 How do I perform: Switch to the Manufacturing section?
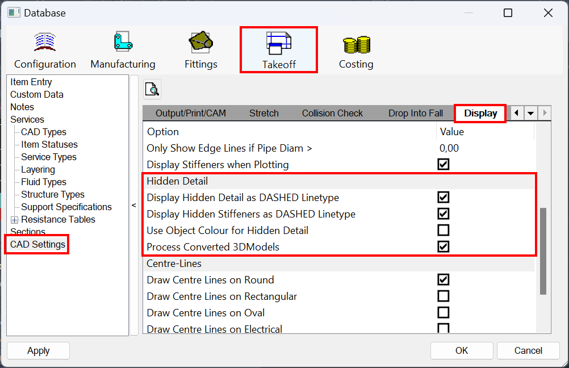click(123, 48)
